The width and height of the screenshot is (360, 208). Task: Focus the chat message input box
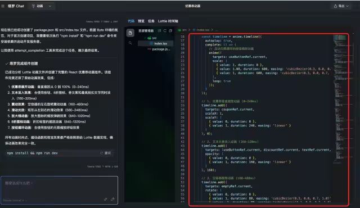[x=59, y=190]
